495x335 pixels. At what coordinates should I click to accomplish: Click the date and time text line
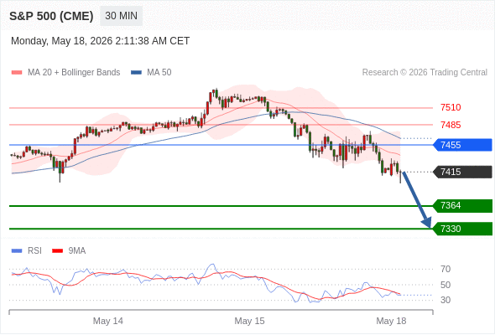click(101, 41)
